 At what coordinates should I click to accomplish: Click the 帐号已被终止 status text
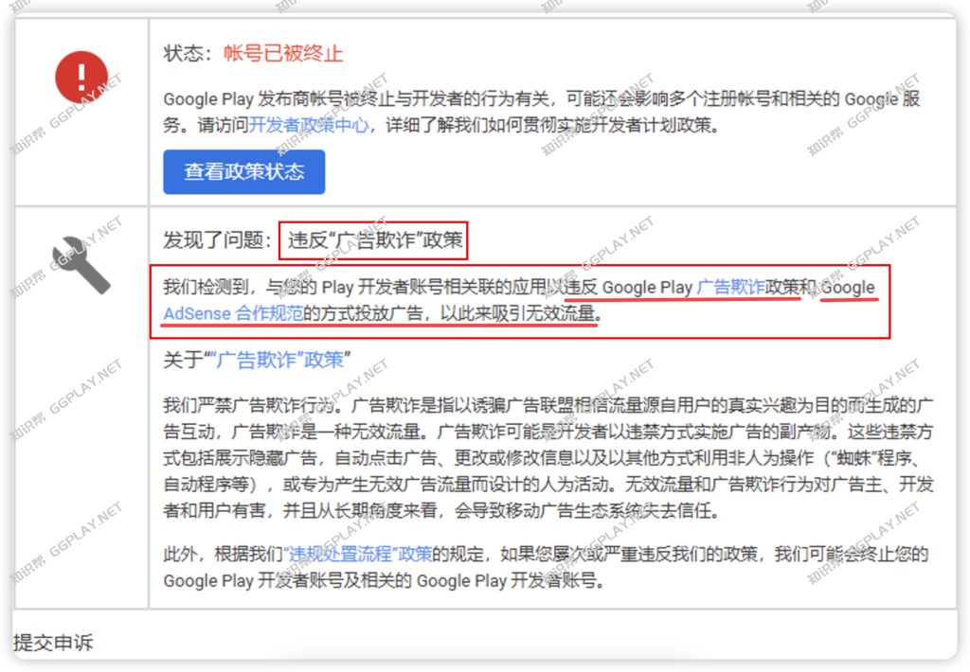coord(283,53)
